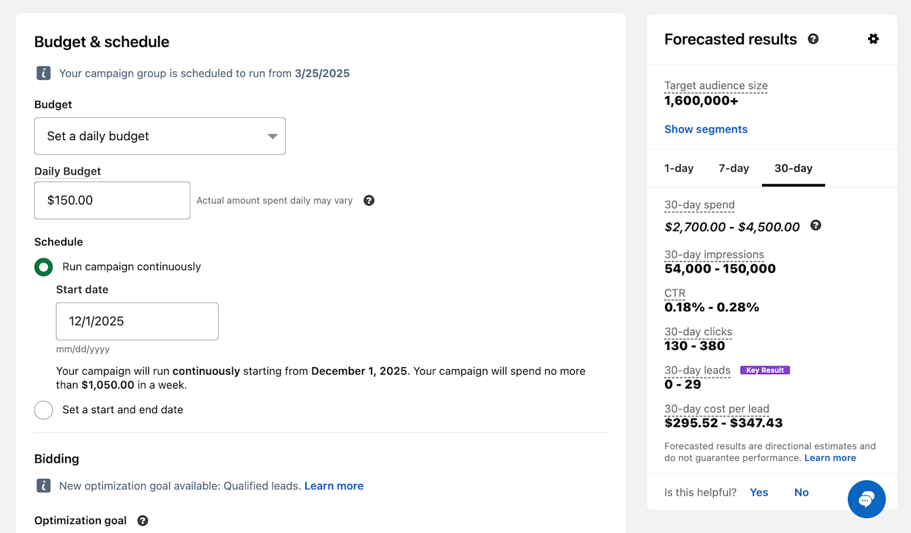
Task: Select Run campaign continuously option
Action: point(44,267)
